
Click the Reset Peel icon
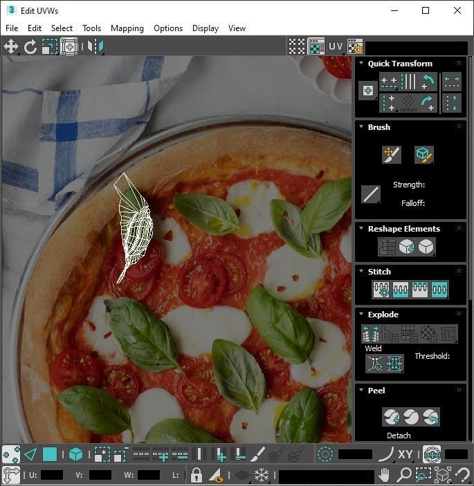click(x=430, y=417)
